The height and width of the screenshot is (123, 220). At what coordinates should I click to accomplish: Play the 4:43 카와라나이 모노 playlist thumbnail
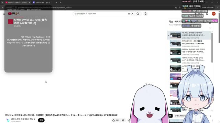click(x=175, y=60)
